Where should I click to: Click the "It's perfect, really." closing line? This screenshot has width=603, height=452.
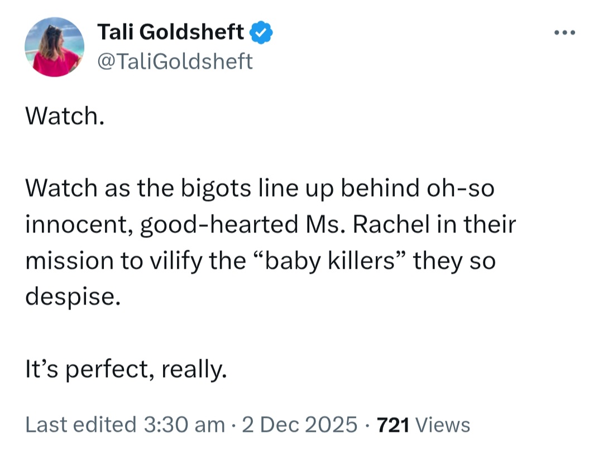click(126, 369)
